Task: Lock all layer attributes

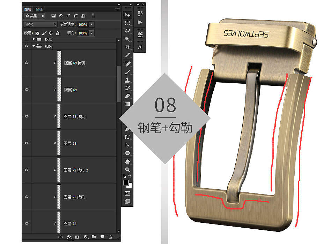Action: click(58, 33)
